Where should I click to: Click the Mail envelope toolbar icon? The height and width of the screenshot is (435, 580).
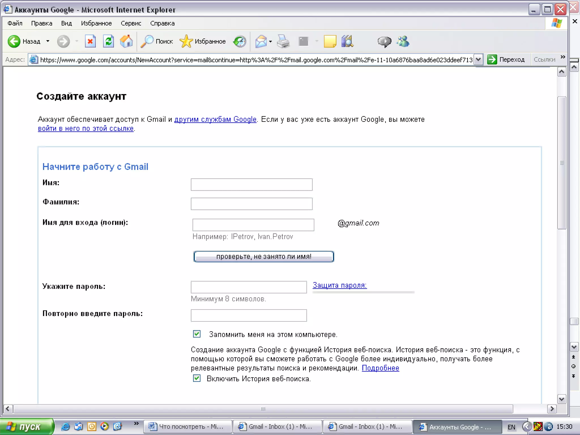point(261,42)
